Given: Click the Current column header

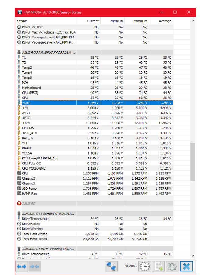Looking at the screenshot, I should click(x=88, y=21).
